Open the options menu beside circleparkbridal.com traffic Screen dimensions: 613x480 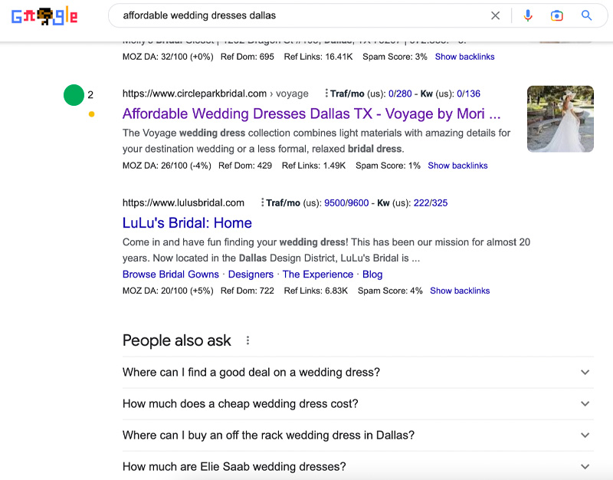[326, 94]
